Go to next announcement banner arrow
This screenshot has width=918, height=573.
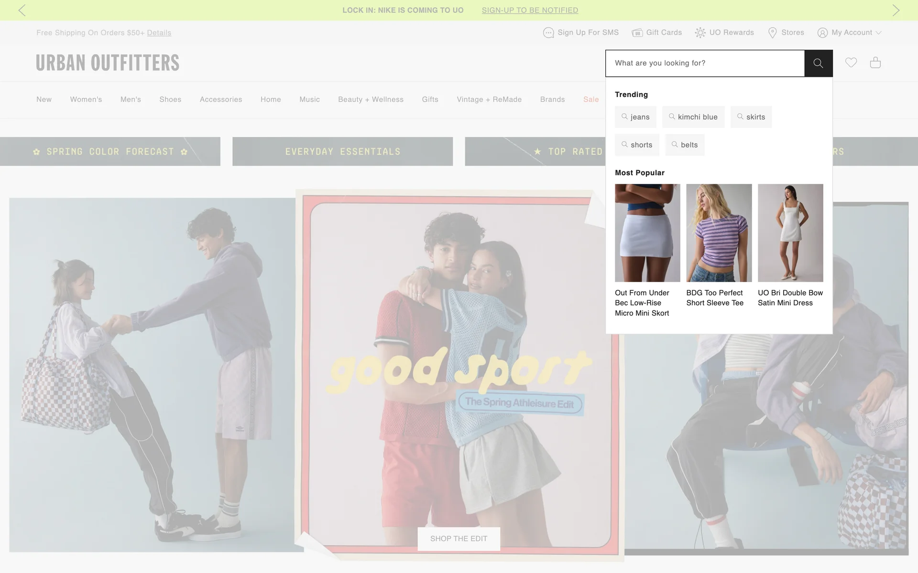[x=896, y=10]
